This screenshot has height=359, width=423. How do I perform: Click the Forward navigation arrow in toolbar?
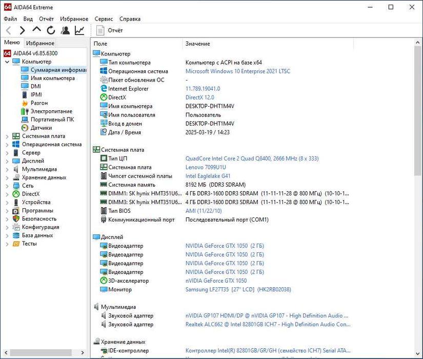coord(22,31)
